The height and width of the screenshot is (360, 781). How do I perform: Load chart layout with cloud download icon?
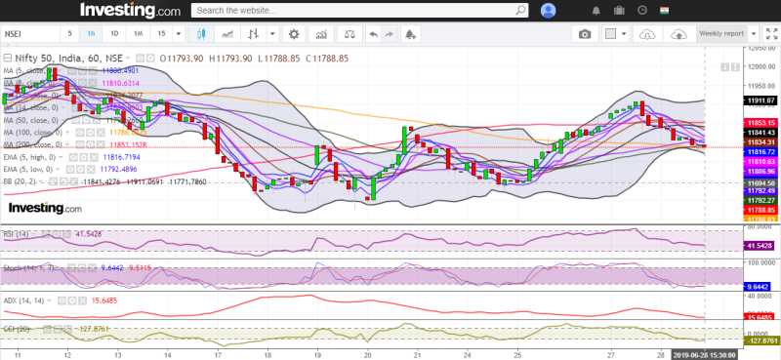point(647,34)
